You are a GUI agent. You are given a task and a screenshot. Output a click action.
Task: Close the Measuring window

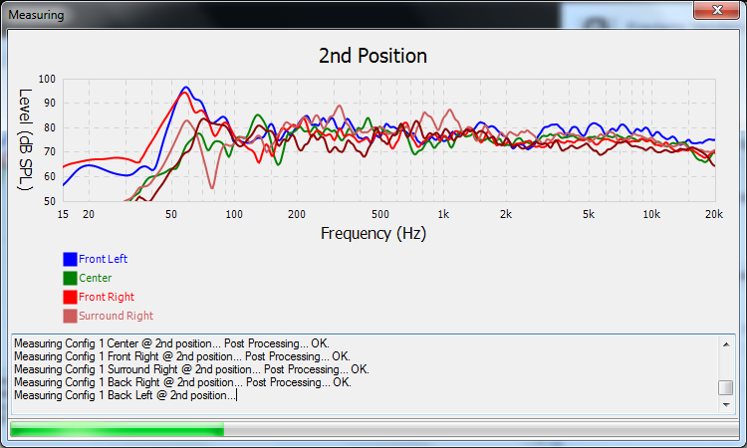click(715, 9)
